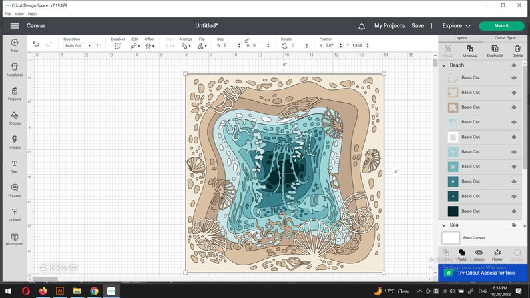The image size is (530, 298).
Task: Click the Upload icon in sidebar
Action: (x=15, y=215)
